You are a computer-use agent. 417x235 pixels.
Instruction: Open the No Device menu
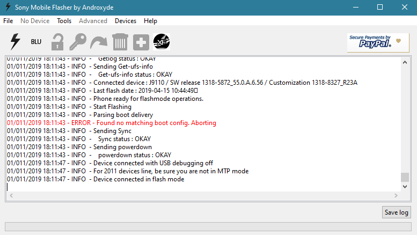35,21
